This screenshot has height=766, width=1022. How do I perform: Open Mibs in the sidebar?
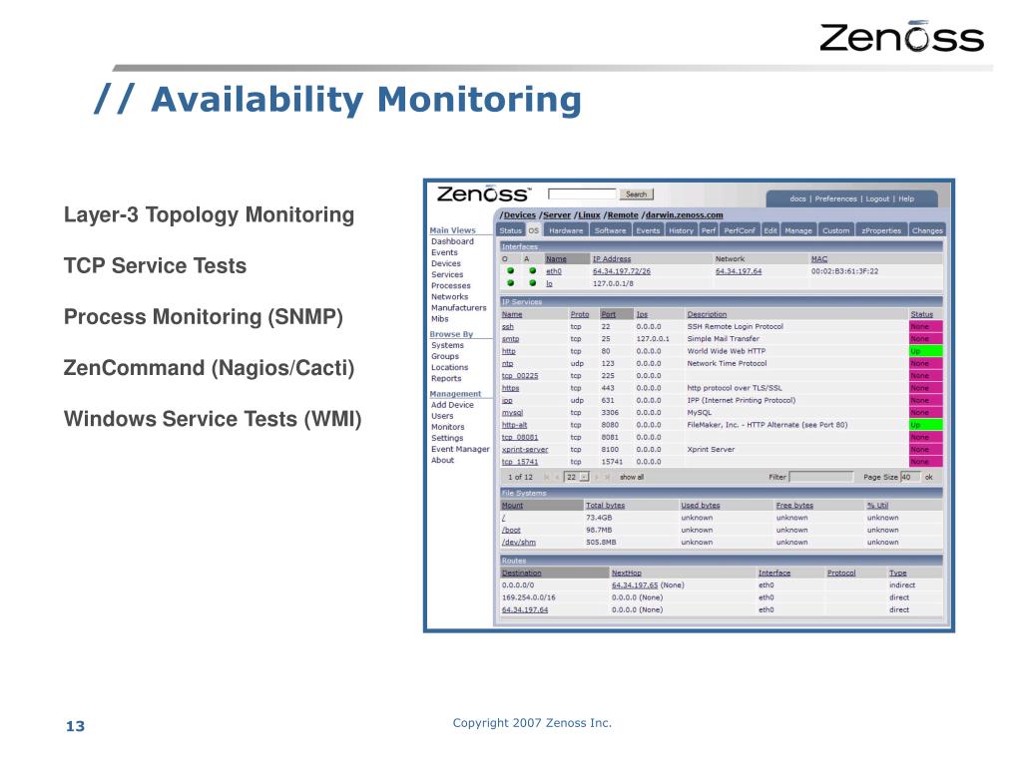point(440,319)
